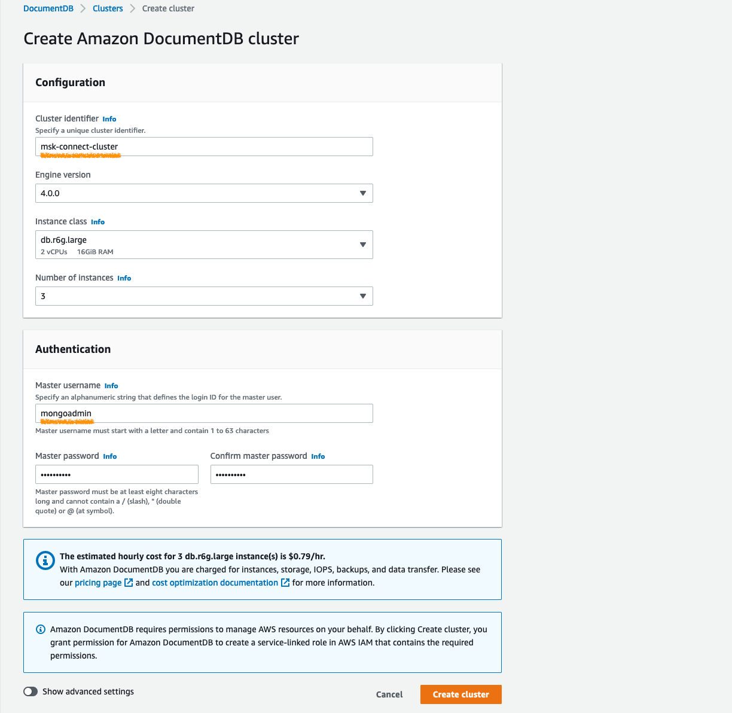Image resolution: width=732 pixels, height=713 pixels.
Task: Click the dropdown arrow on Number of instances
Action: click(x=363, y=296)
